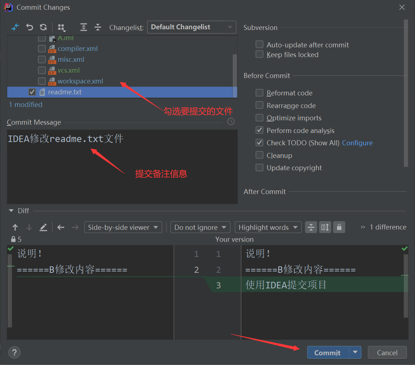Enable Rearrange code option
The width and height of the screenshot is (415, 365).
pyautogui.click(x=259, y=105)
